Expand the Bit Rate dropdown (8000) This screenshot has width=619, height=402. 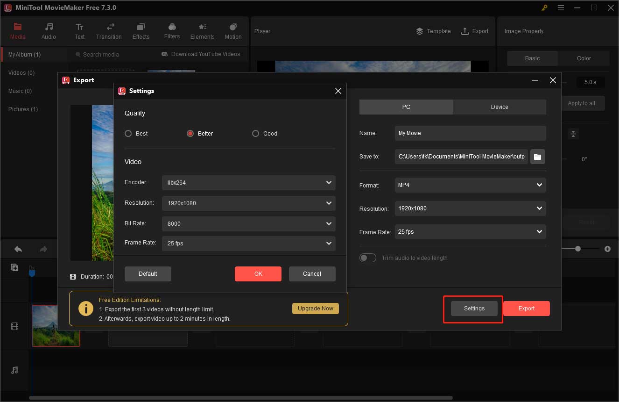tap(249, 224)
